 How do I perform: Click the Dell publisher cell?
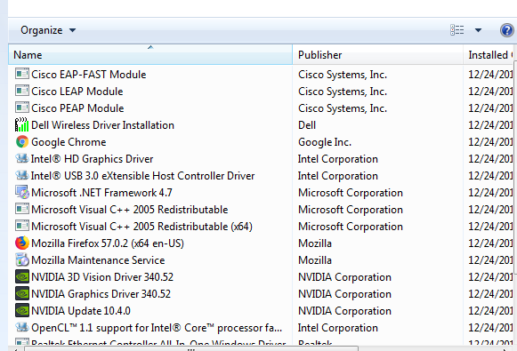307,125
